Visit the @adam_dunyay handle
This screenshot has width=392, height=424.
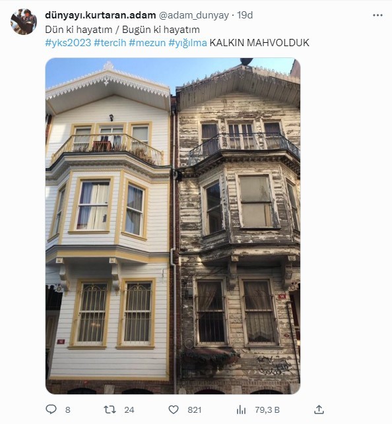[193, 15]
